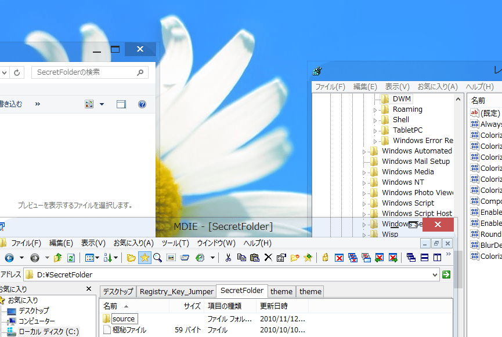502x337 pixels.
Task: Go forward in the MDIE toolbar
Action: 35,258
